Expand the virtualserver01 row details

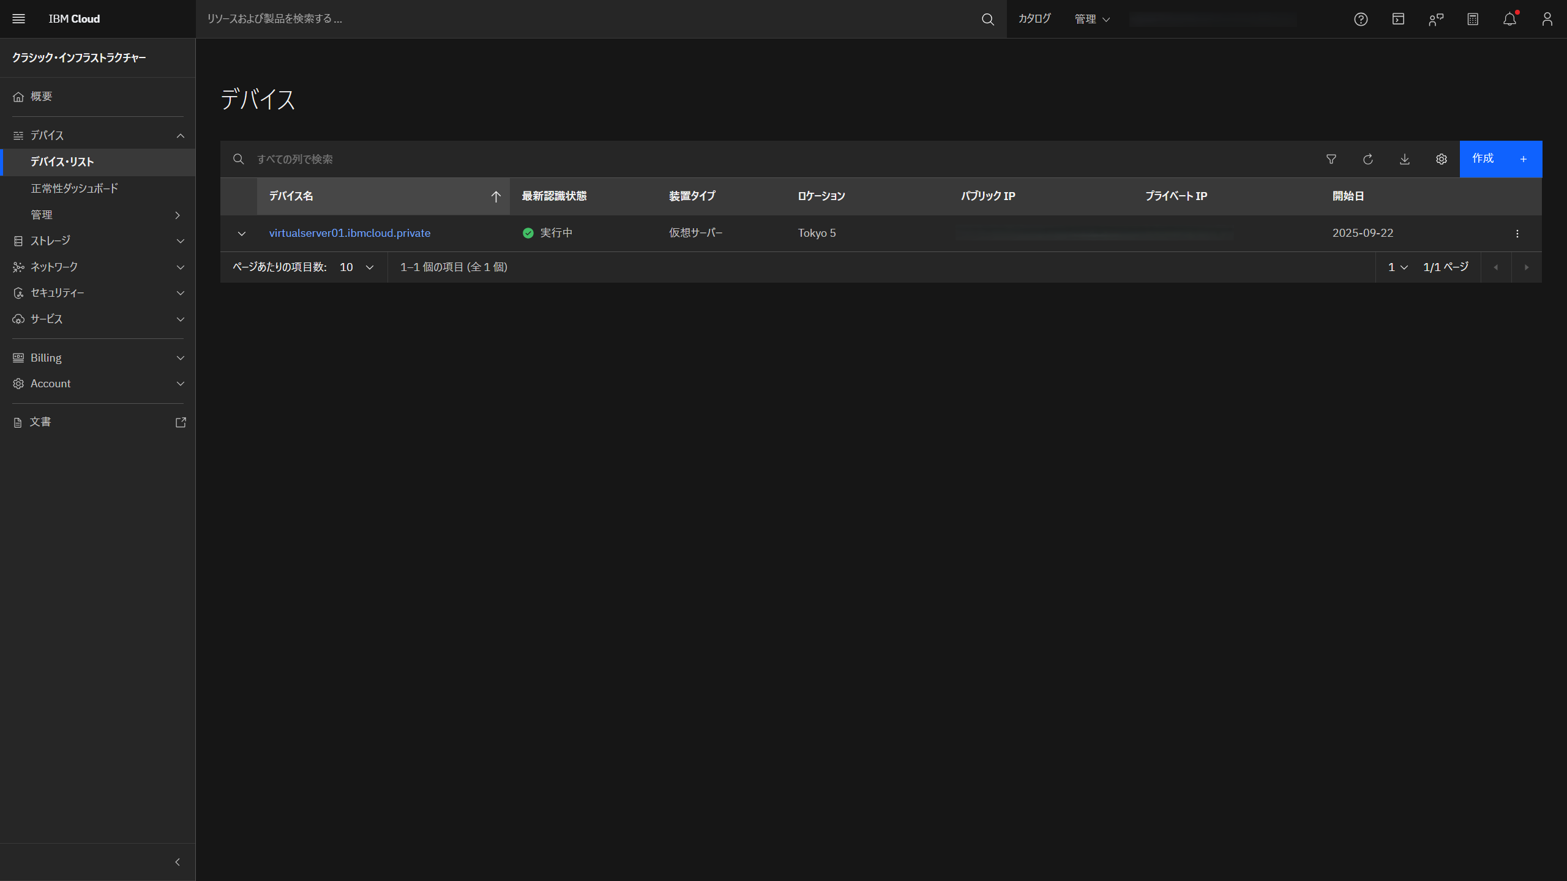[242, 233]
